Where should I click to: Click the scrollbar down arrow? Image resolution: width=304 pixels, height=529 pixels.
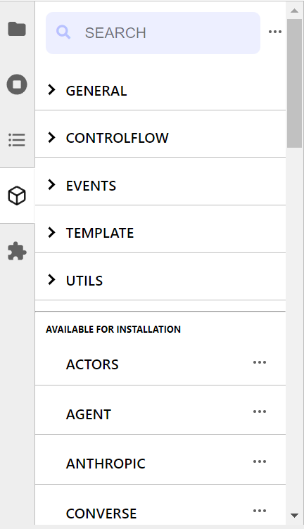pyautogui.click(x=295, y=515)
